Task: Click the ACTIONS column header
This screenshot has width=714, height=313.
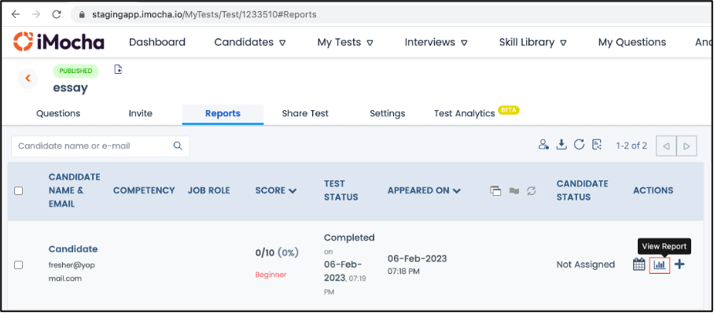Action: click(x=653, y=190)
